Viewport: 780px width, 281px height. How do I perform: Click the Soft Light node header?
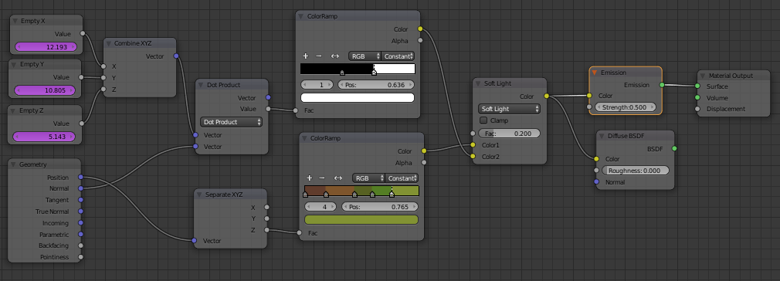[510, 83]
